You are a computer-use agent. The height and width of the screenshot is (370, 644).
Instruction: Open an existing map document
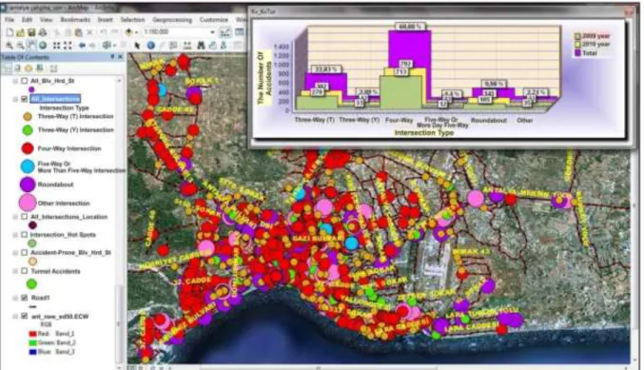pos(21,32)
